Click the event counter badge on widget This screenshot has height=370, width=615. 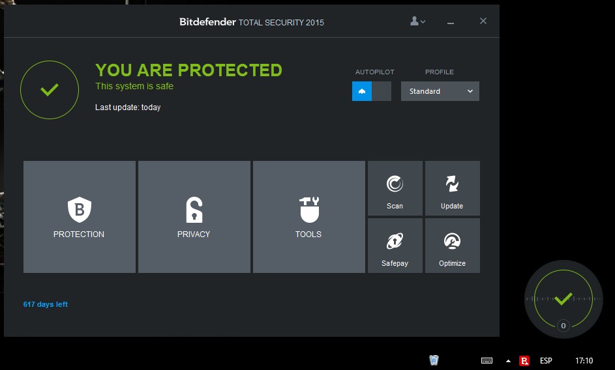(x=563, y=326)
